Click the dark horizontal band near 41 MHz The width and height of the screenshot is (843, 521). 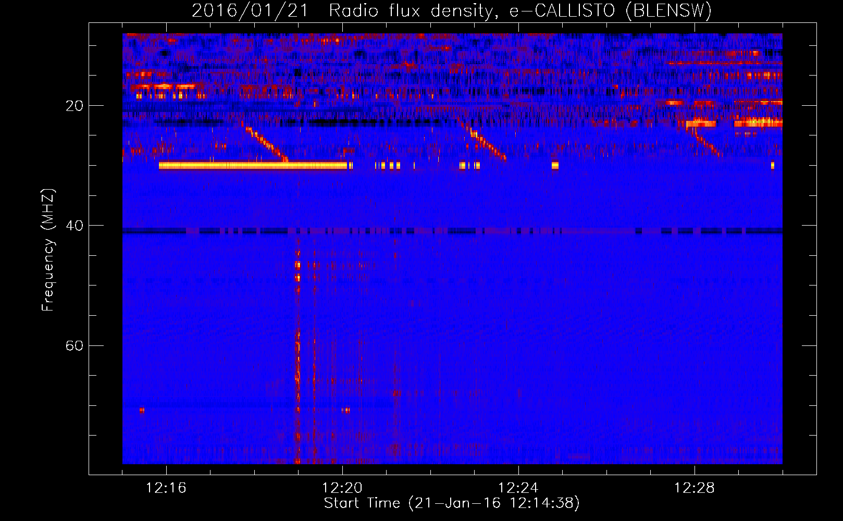[452, 231]
